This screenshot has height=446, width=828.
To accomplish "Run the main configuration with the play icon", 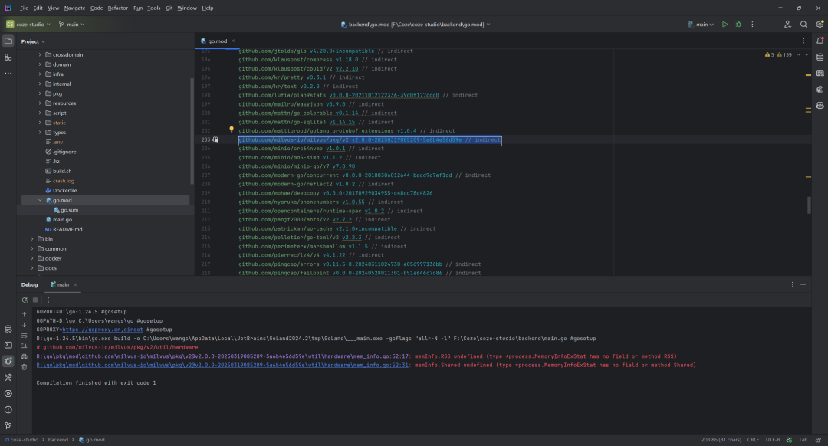I will pyautogui.click(x=725, y=25).
